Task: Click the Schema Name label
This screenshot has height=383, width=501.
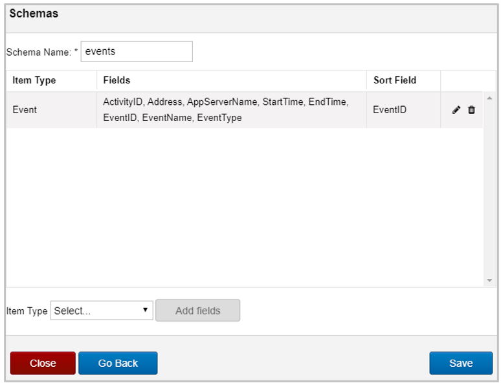Action: click(x=42, y=52)
